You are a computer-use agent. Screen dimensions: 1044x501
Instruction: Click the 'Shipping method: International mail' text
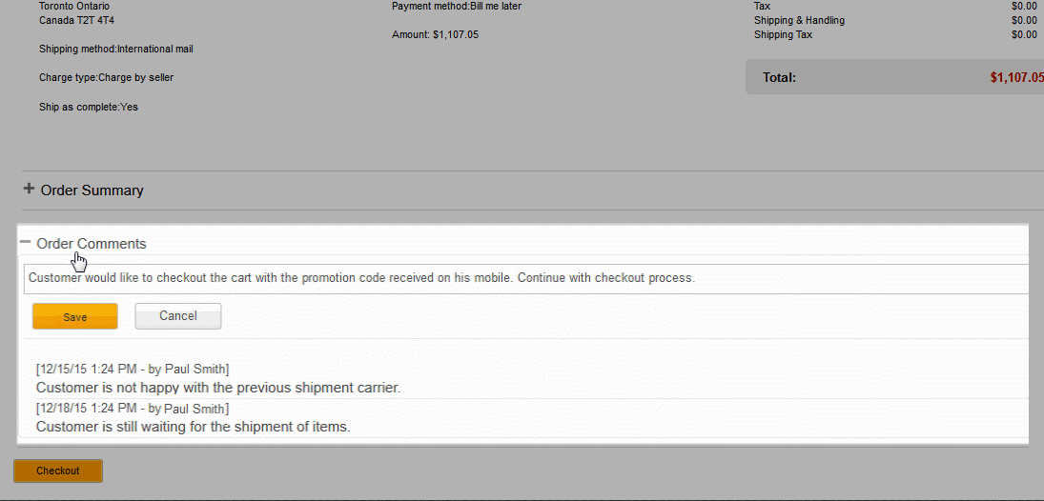(x=116, y=49)
